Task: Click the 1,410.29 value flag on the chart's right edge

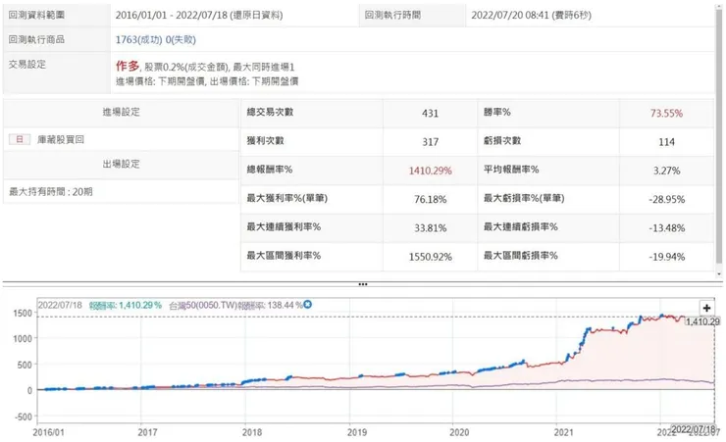Action: pos(702,321)
